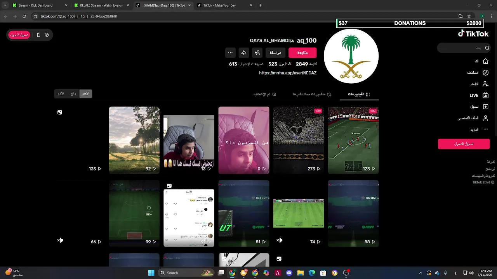Click the browser address bar URL
Screen dimensions: 497x279
click(x=79, y=16)
